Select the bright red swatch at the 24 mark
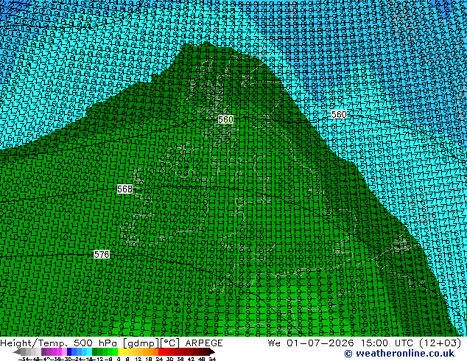Viewport: 467px width, 361px height. 161,352
